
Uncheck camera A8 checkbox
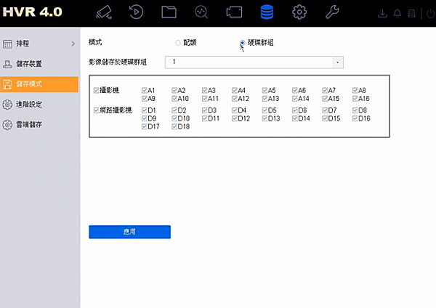point(355,90)
